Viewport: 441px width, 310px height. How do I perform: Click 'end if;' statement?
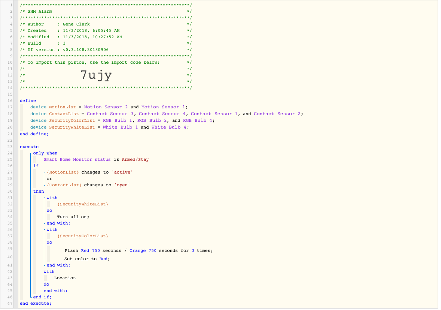tap(42, 297)
